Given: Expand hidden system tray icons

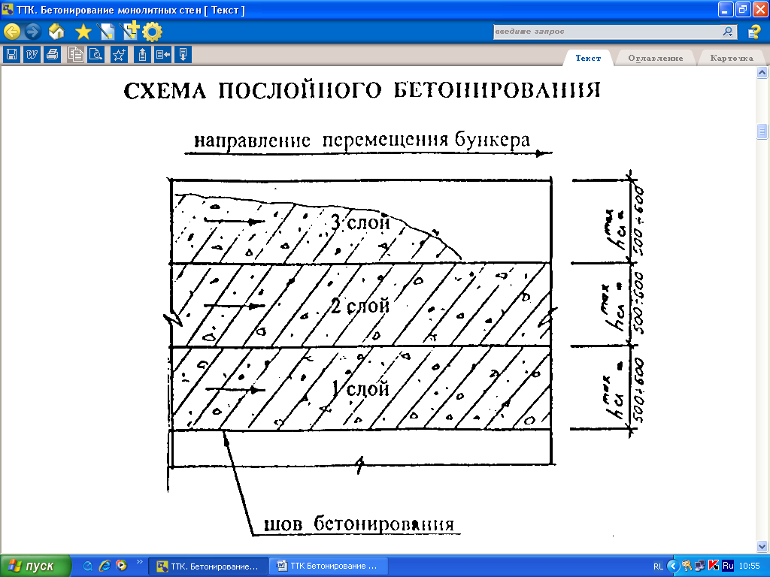Looking at the screenshot, I should coord(672,566).
